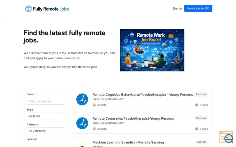Click Part-time tag on Remote Counsellor job
The width and height of the screenshot is (236, 147).
pos(201,118)
